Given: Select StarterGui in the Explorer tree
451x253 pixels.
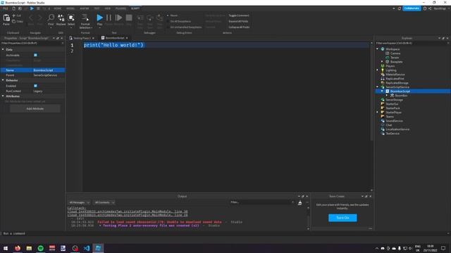Looking at the screenshot, I should click(392, 104).
